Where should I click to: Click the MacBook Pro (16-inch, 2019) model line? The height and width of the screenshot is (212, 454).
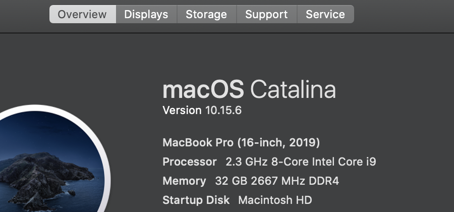click(x=241, y=143)
